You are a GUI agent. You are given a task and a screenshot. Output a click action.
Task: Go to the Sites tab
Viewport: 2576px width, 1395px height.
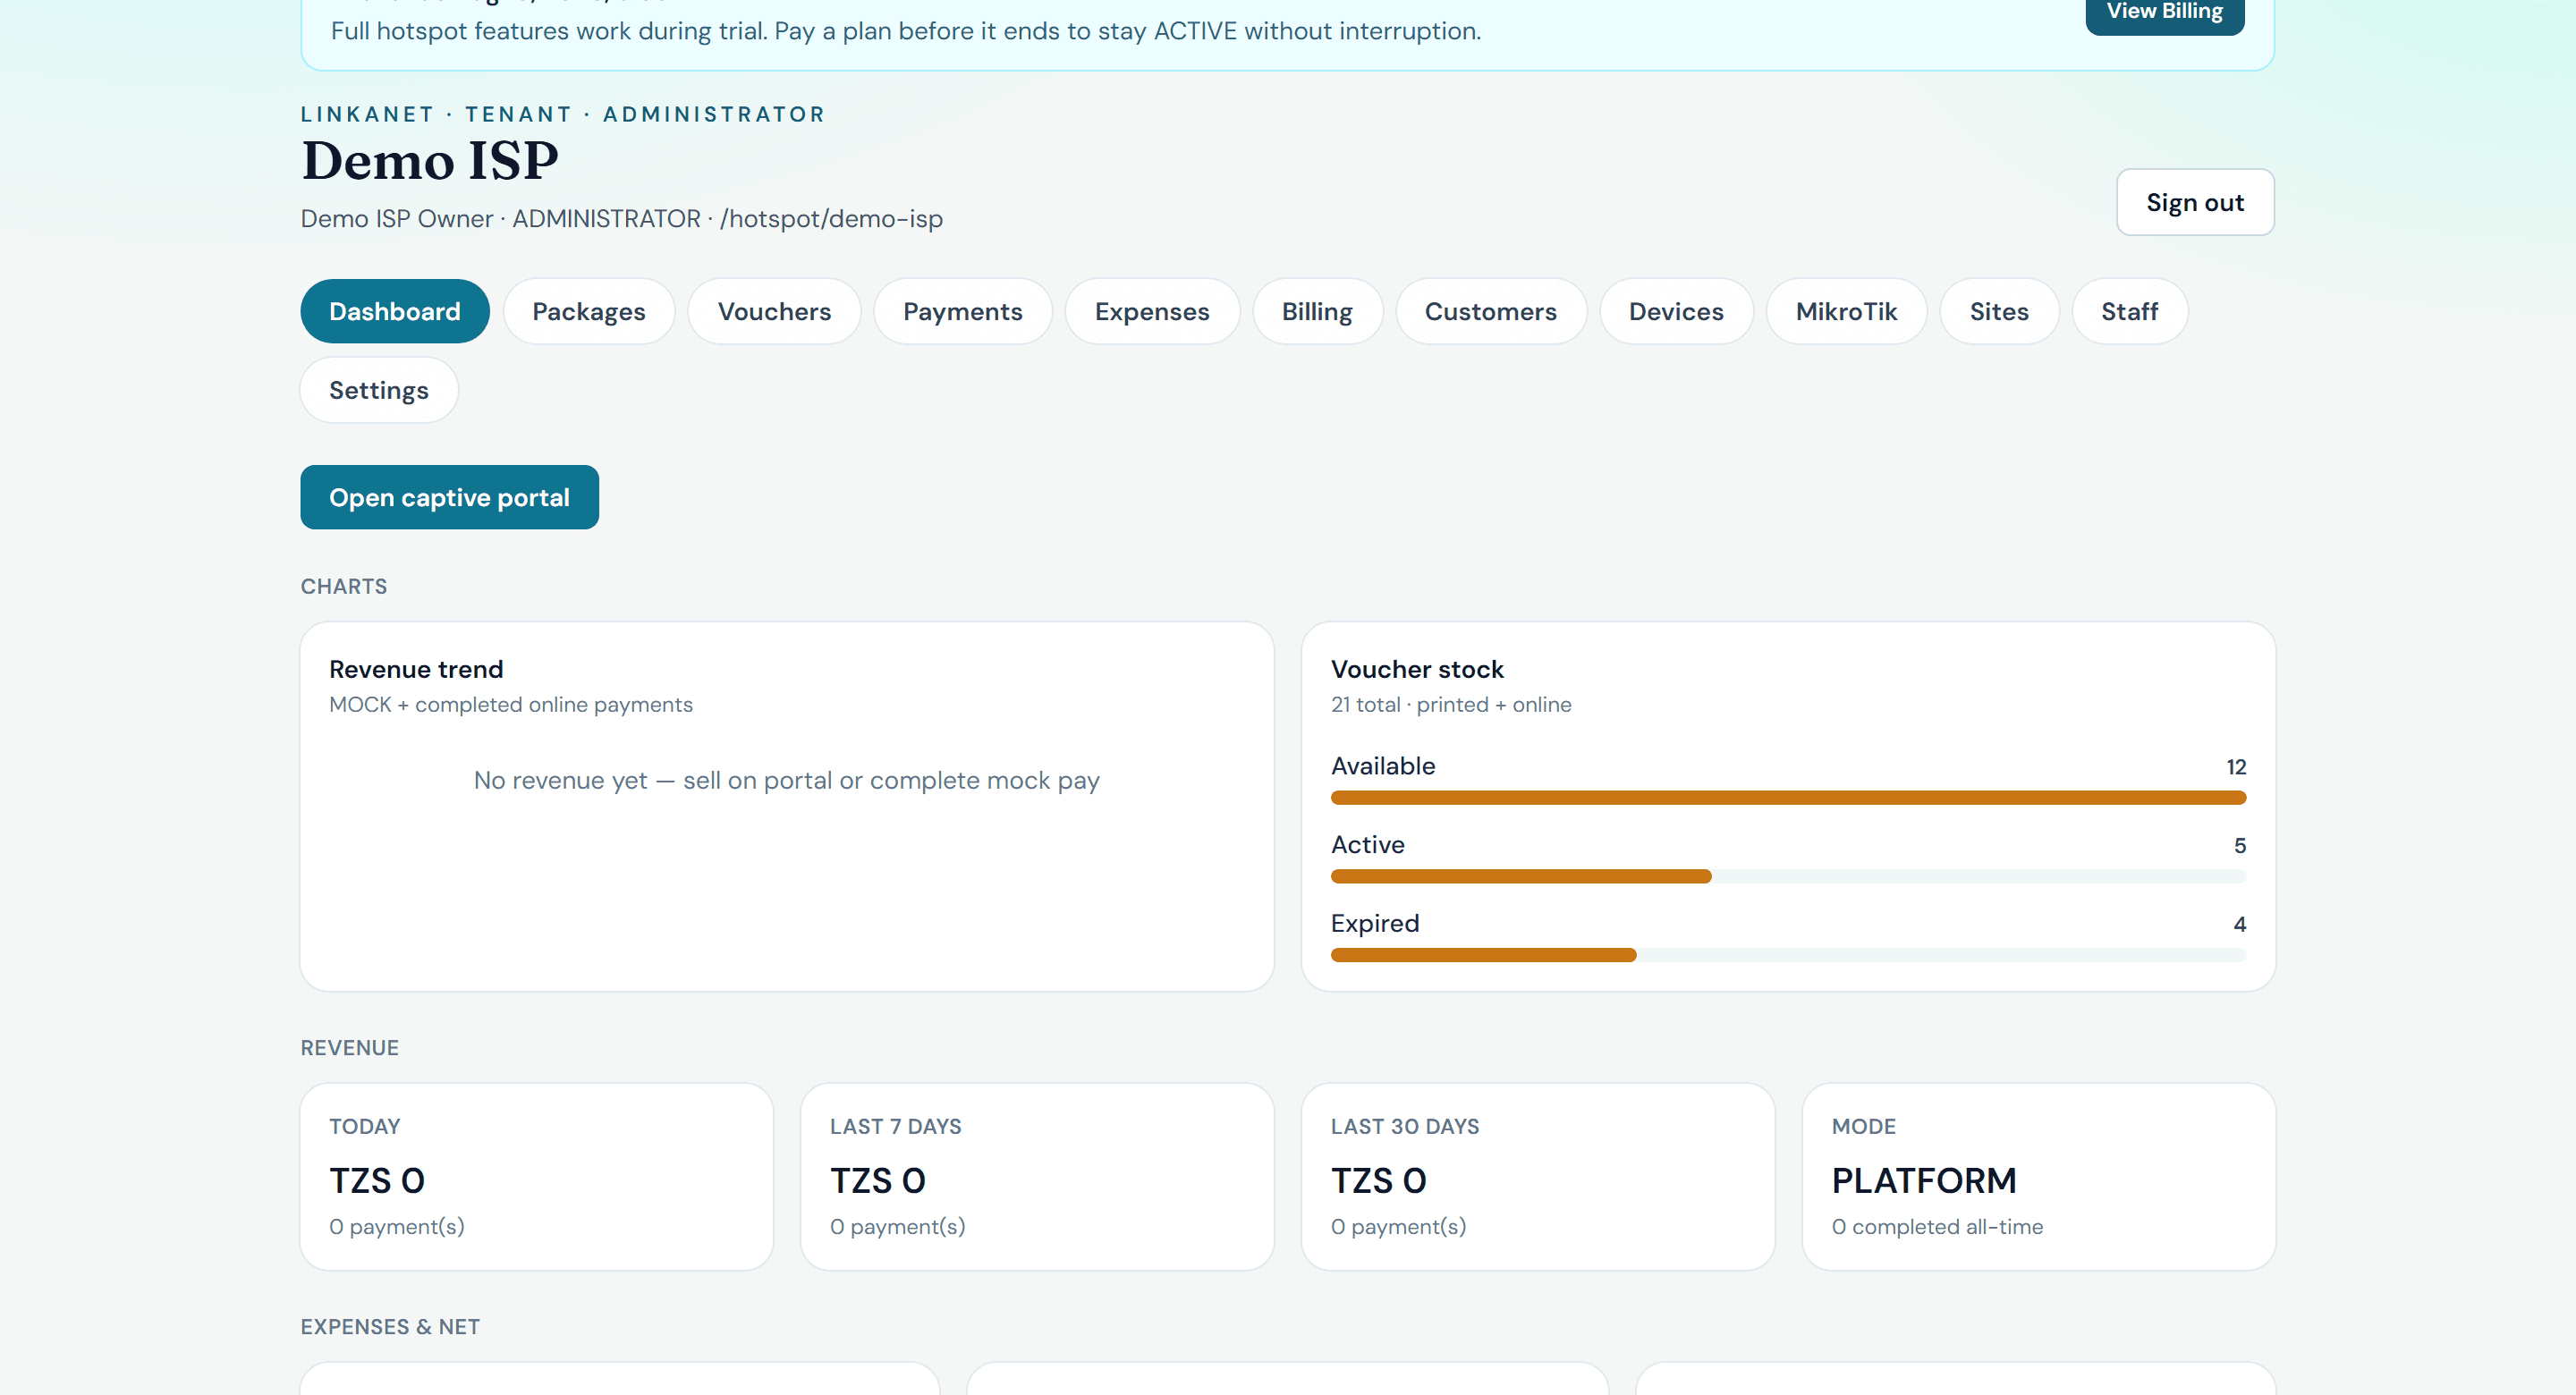coord(1999,311)
